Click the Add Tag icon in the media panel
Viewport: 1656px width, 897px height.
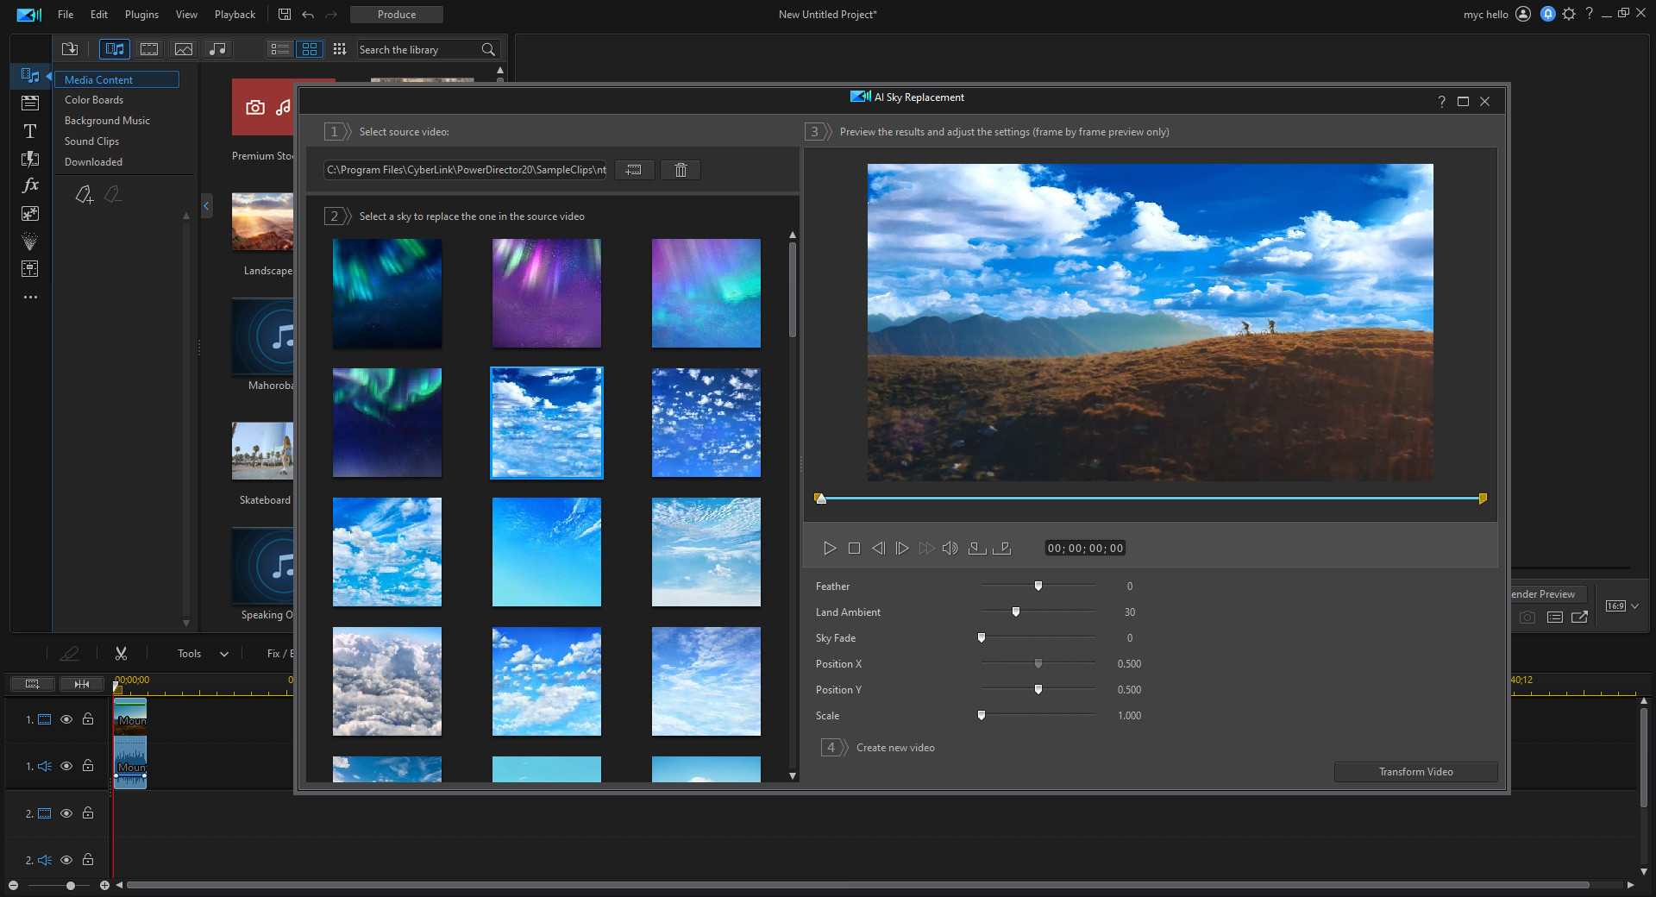(x=84, y=195)
